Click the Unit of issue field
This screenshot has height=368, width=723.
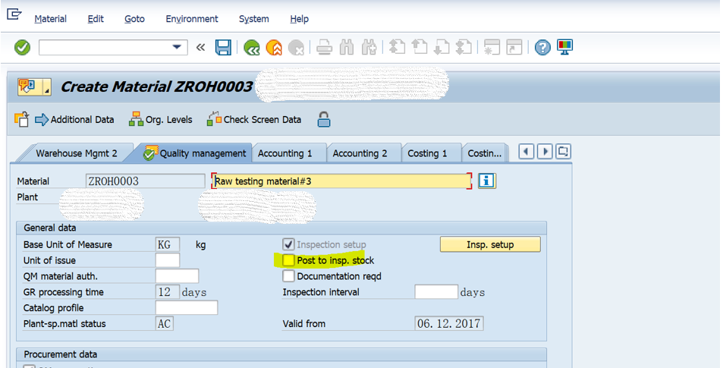click(168, 260)
